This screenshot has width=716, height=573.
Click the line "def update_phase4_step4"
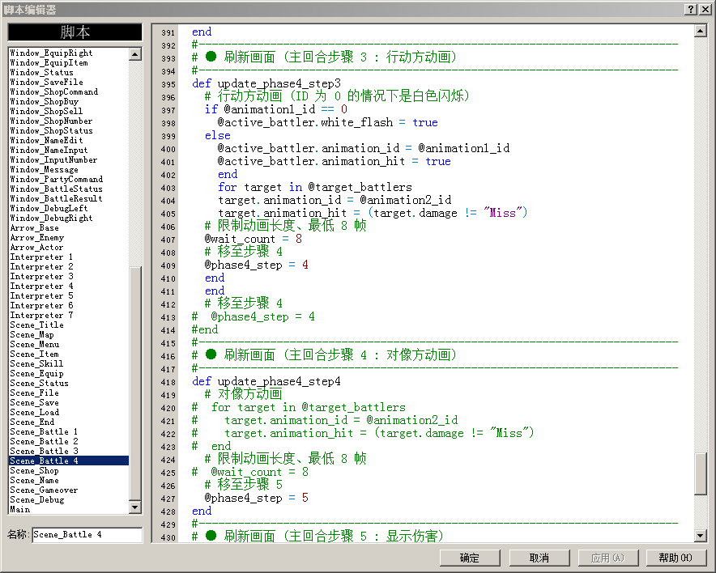click(x=266, y=381)
